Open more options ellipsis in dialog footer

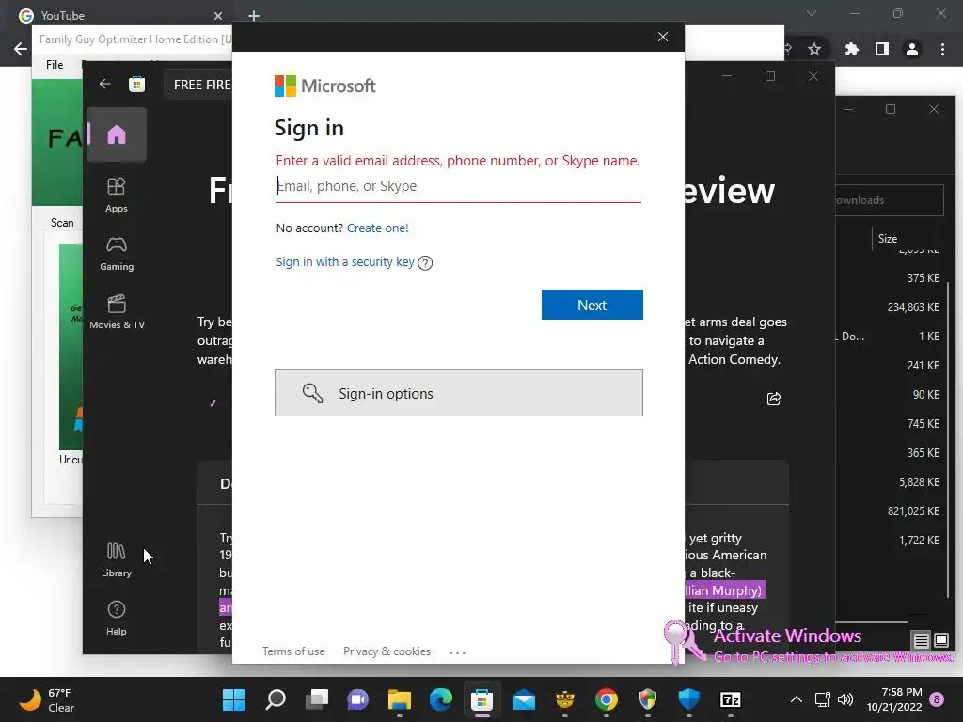(458, 652)
